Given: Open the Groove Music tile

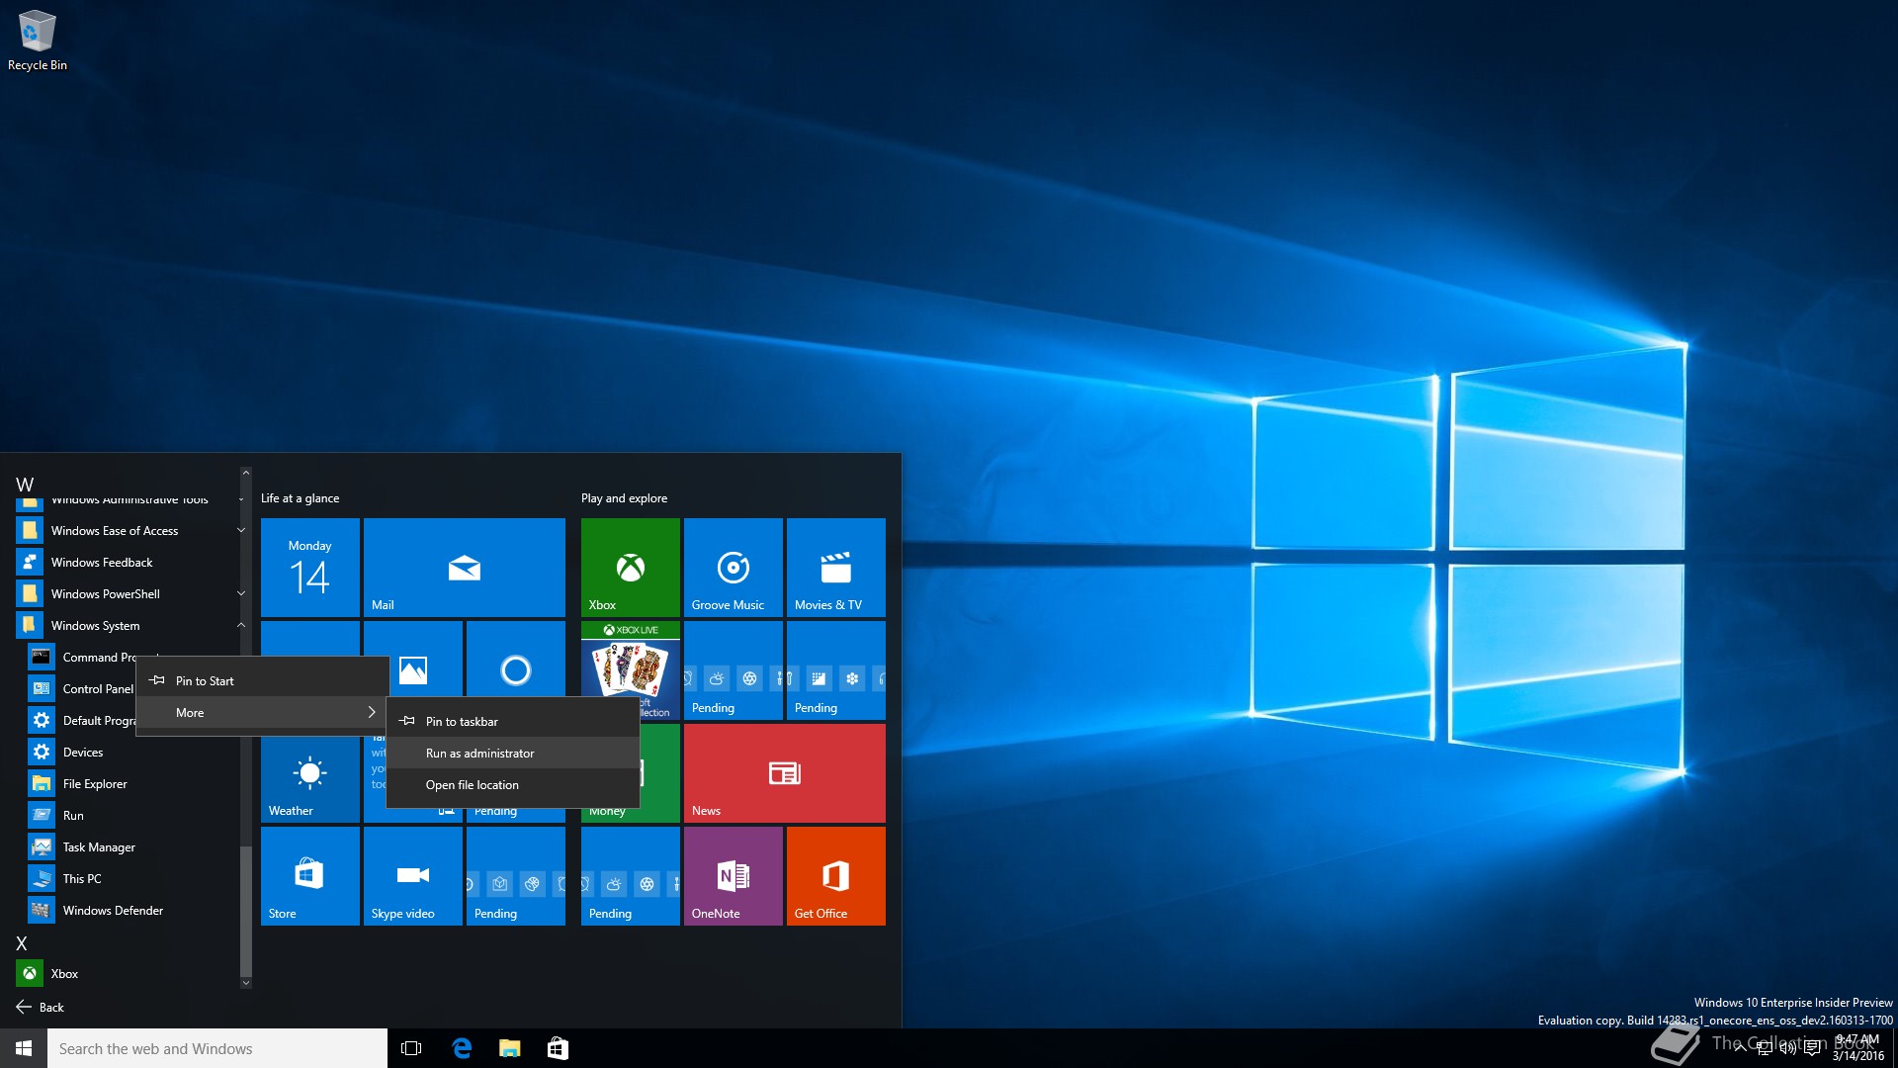Looking at the screenshot, I should click(x=733, y=567).
